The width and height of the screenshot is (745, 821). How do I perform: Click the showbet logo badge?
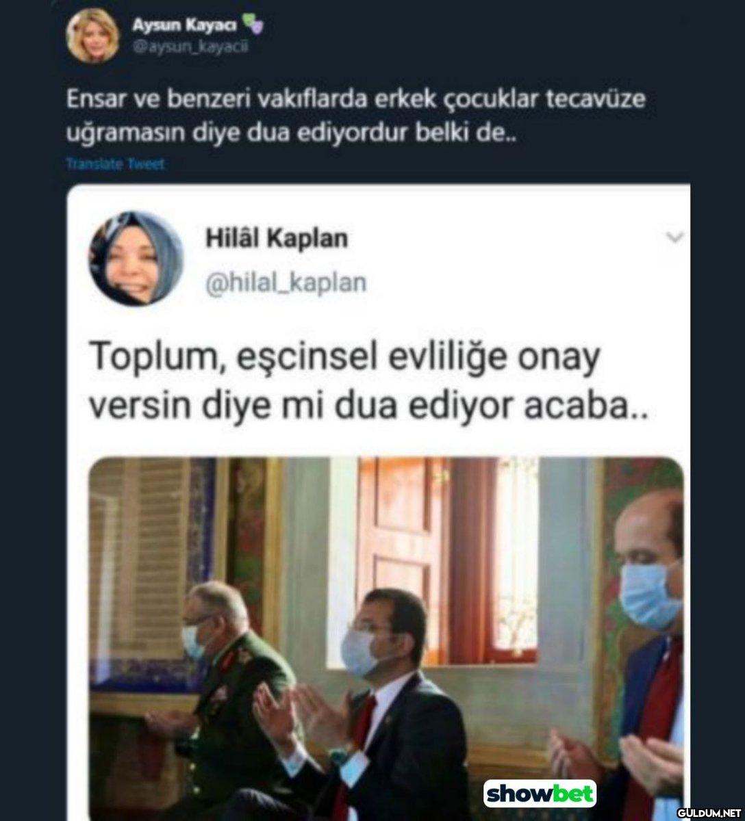click(x=540, y=794)
